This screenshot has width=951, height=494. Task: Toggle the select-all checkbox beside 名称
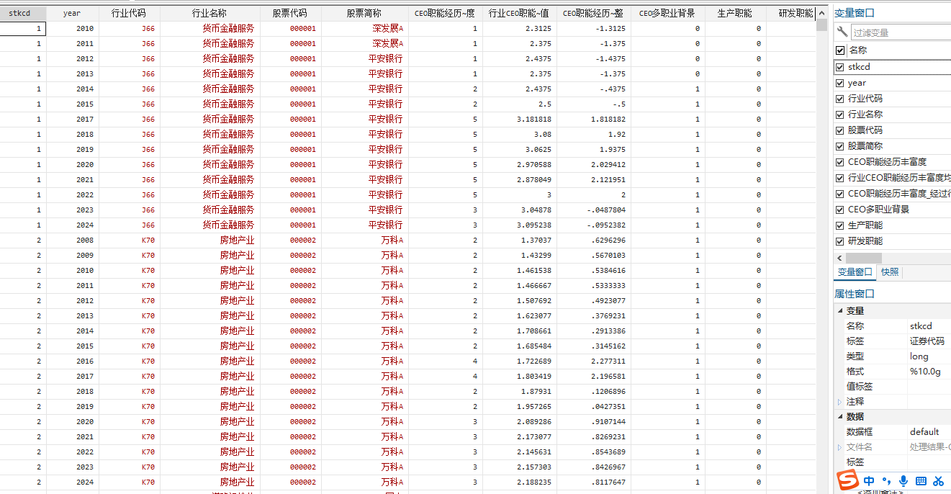pyautogui.click(x=840, y=50)
